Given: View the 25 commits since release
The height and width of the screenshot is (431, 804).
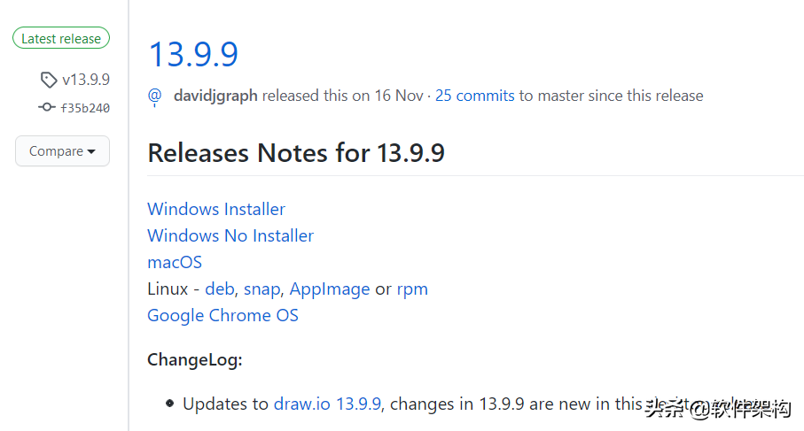Looking at the screenshot, I should tap(475, 96).
